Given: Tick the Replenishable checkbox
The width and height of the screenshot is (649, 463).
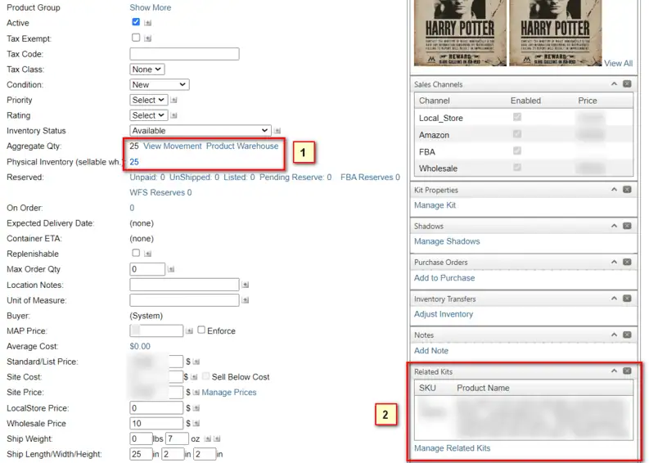Looking at the screenshot, I should pos(136,253).
